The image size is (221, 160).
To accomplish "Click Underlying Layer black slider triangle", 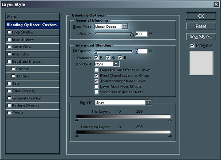I will point(76,135).
